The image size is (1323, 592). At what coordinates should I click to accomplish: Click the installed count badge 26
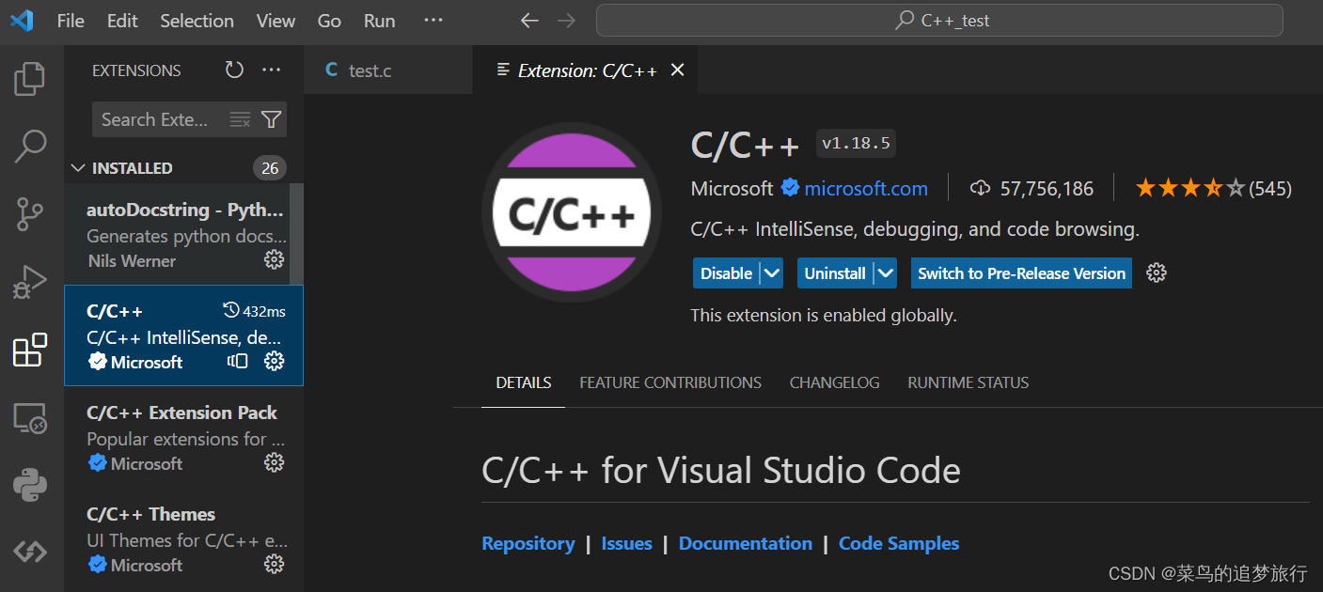pos(270,168)
